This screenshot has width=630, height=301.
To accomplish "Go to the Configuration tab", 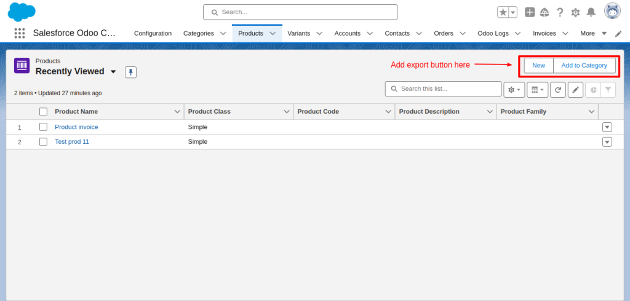I will tap(153, 33).
